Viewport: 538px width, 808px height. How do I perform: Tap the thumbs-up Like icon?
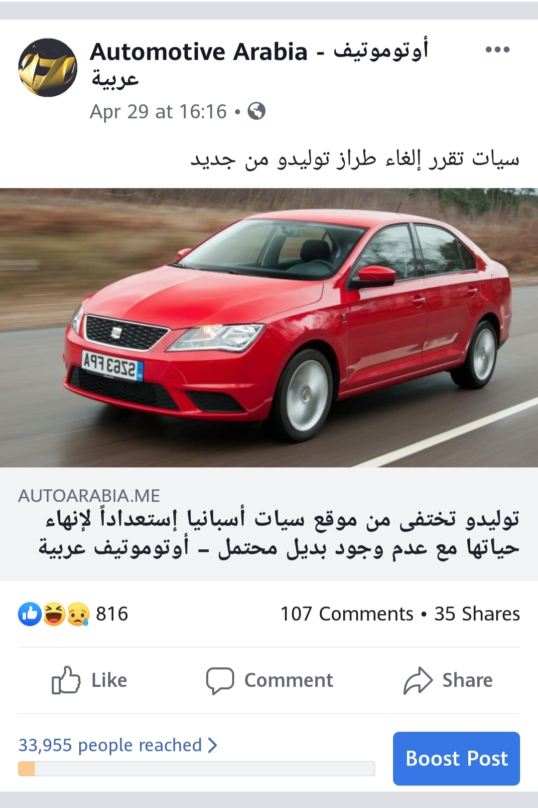point(66,680)
